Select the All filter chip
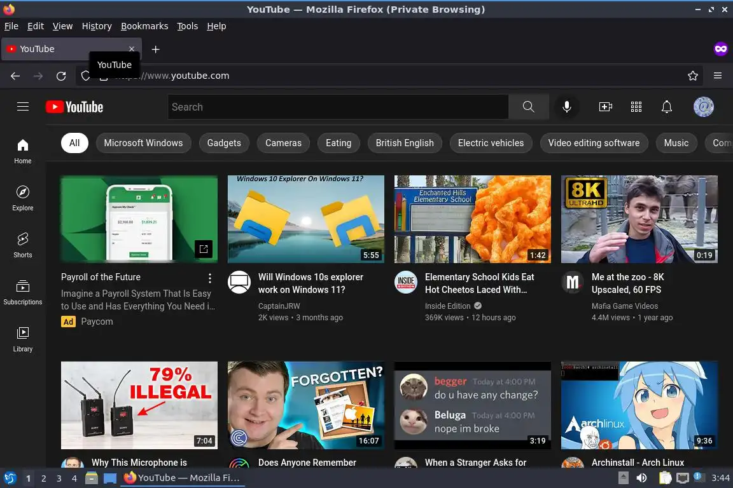Viewport: 733px width, 488px height. coord(74,143)
